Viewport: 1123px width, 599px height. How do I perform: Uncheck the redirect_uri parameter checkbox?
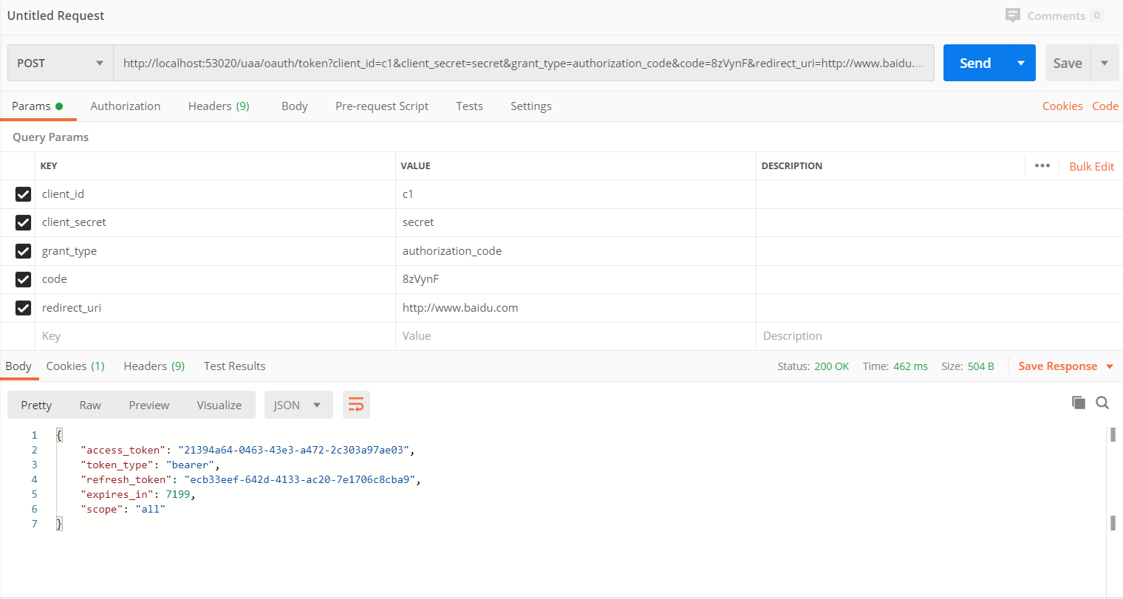pos(23,308)
